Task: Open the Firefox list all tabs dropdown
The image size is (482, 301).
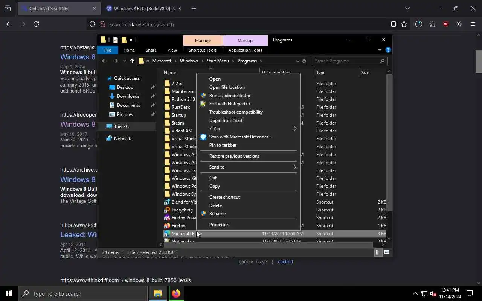Action: (407, 8)
